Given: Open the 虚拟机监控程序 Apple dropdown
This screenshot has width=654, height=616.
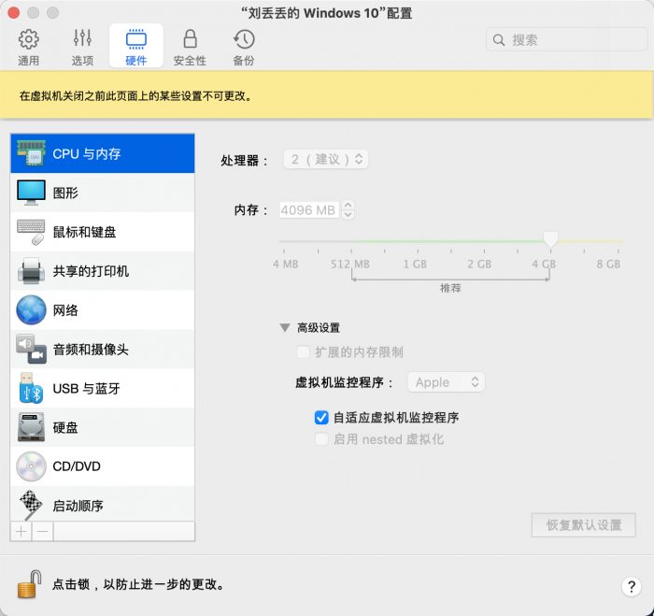Looking at the screenshot, I should tap(446, 382).
